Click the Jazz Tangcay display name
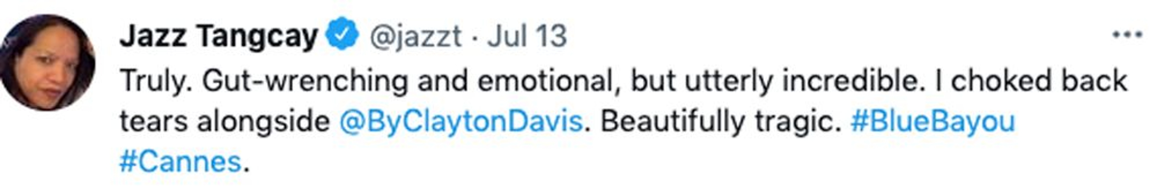Viewport: 1157px width, 196px height. 219,36
